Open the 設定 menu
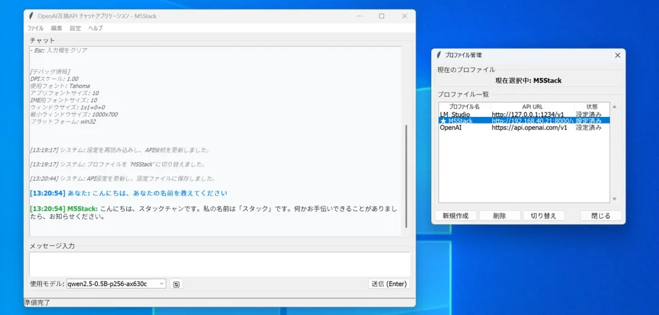This screenshot has height=315, width=659. coord(75,28)
